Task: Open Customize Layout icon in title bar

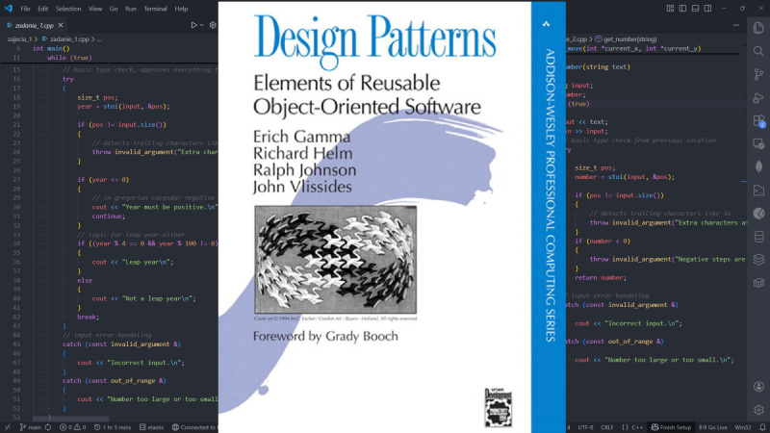Action: click(670, 9)
